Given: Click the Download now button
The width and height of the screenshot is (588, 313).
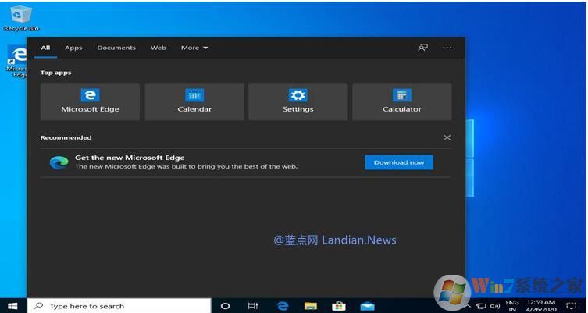Looking at the screenshot, I should click(x=399, y=162).
